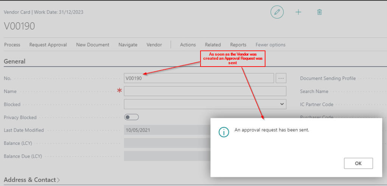This screenshot has height=186, width=387.
Task: Expand the Address & Contact section
Action: click(32, 180)
